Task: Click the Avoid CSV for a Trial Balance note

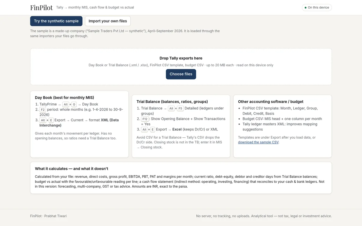Action: tap(179, 142)
